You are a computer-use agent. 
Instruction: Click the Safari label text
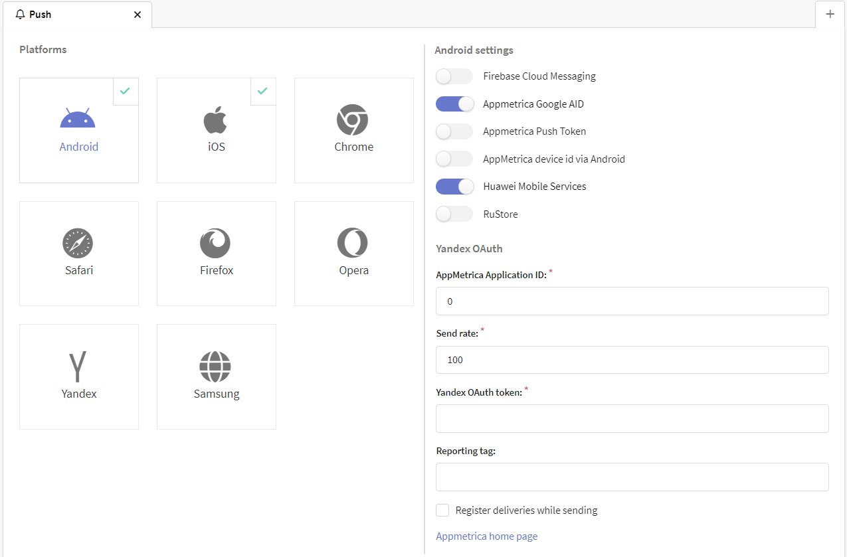79,270
